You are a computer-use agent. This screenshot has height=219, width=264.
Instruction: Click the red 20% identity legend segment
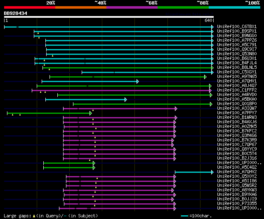click(x=30, y=7)
